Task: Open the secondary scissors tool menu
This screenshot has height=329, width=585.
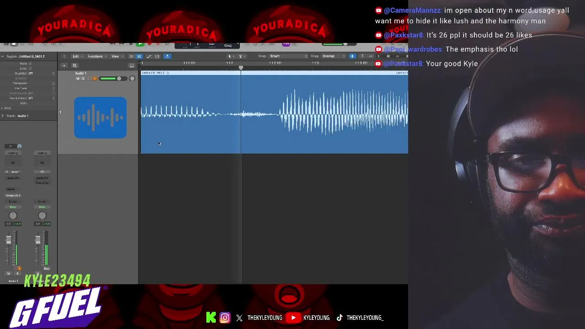Action: (241, 56)
